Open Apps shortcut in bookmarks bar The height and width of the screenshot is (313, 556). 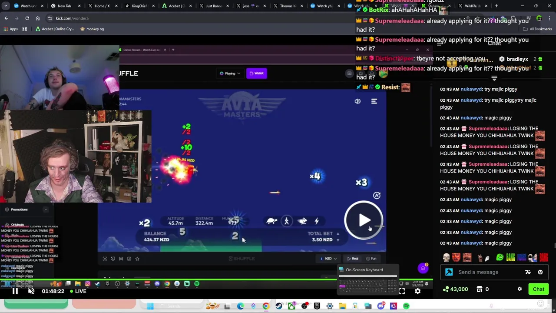10,29
